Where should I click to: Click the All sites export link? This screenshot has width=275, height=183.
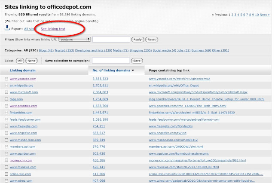(29, 29)
